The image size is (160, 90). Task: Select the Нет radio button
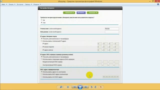(x=41, y=22)
